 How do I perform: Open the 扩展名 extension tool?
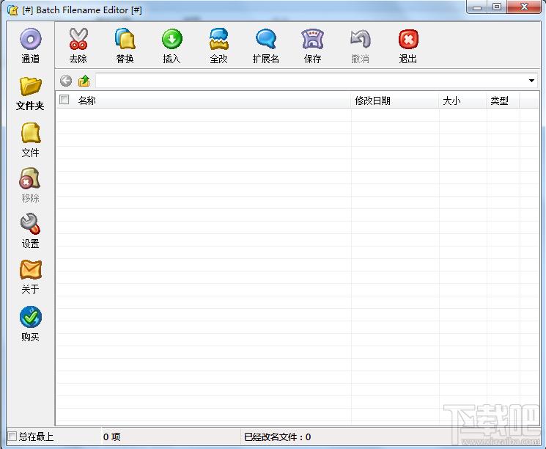(266, 45)
